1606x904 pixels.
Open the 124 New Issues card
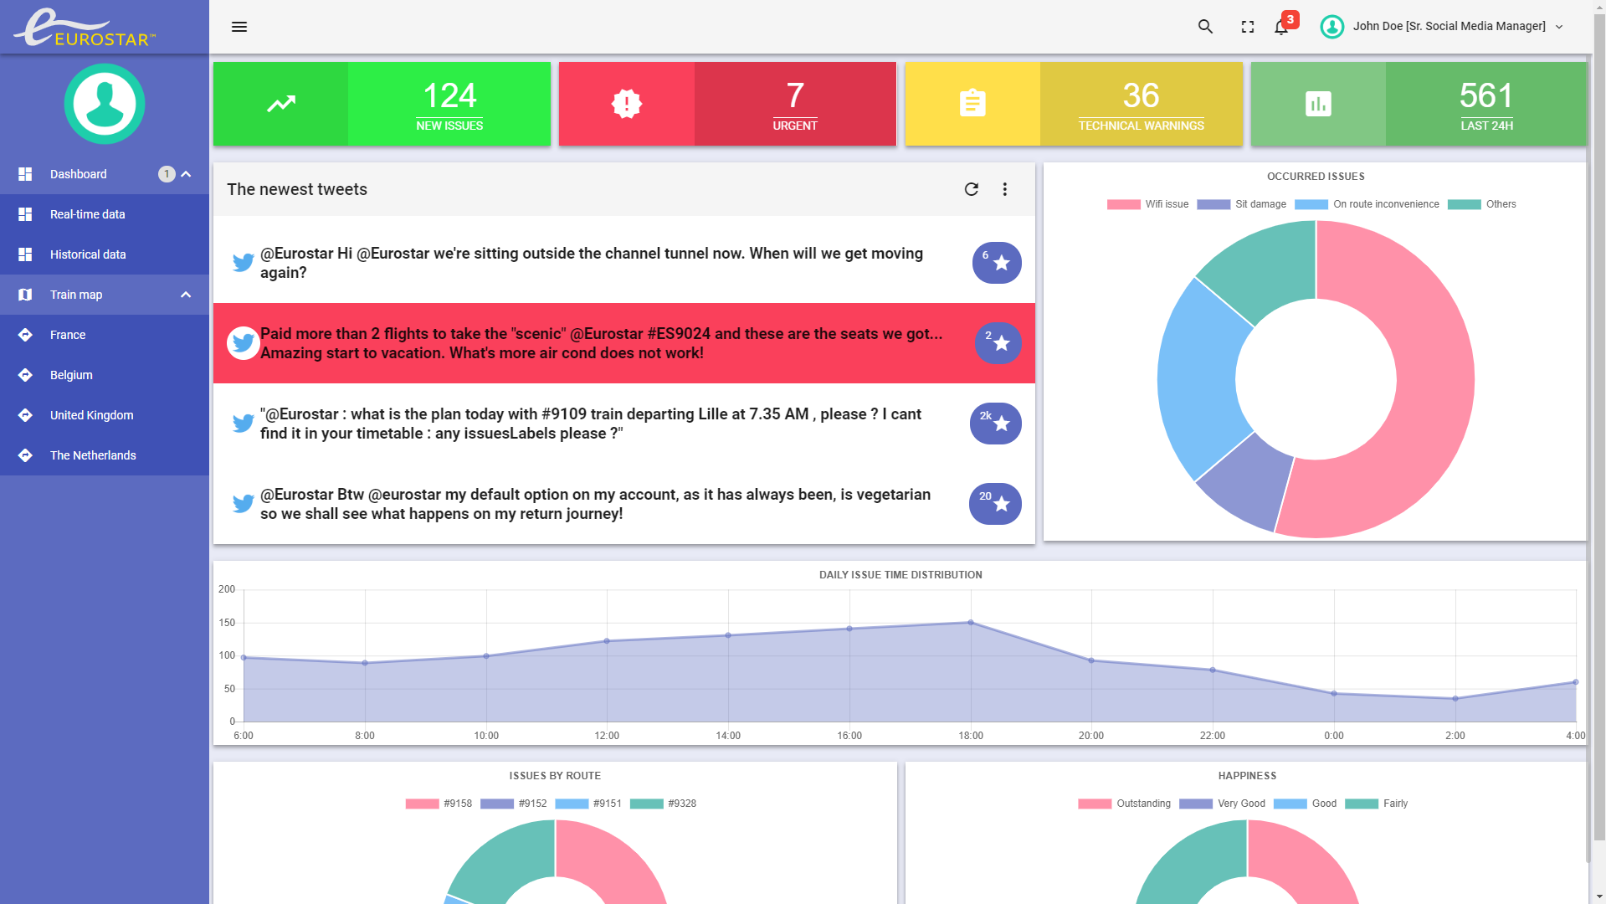382,104
